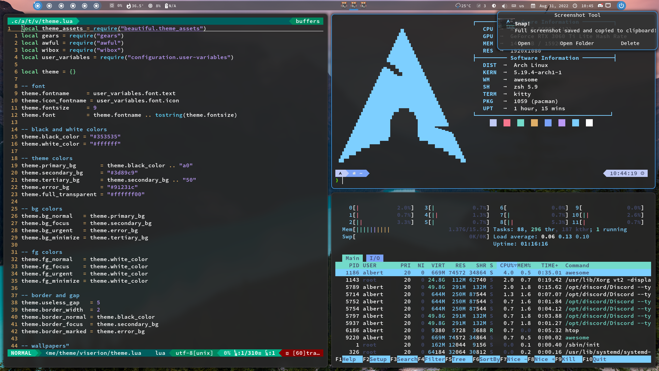659x371 pixels.
Task: Switch to the fourth workspace tag
Action: pos(73,5)
